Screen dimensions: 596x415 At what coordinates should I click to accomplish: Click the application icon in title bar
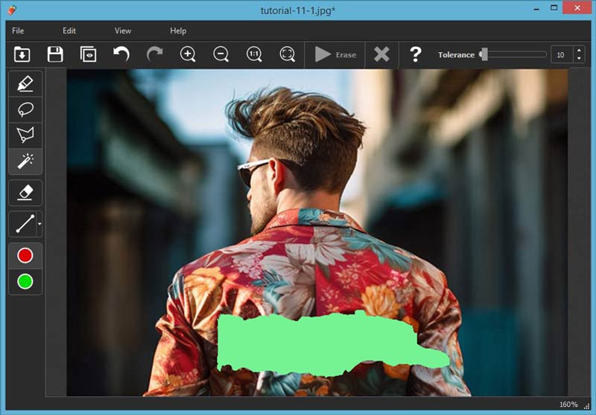(12, 10)
